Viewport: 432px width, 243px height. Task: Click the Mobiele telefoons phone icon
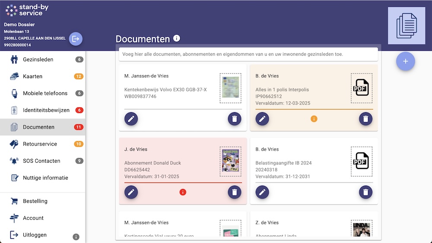pyautogui.click(x=14, y=93)
